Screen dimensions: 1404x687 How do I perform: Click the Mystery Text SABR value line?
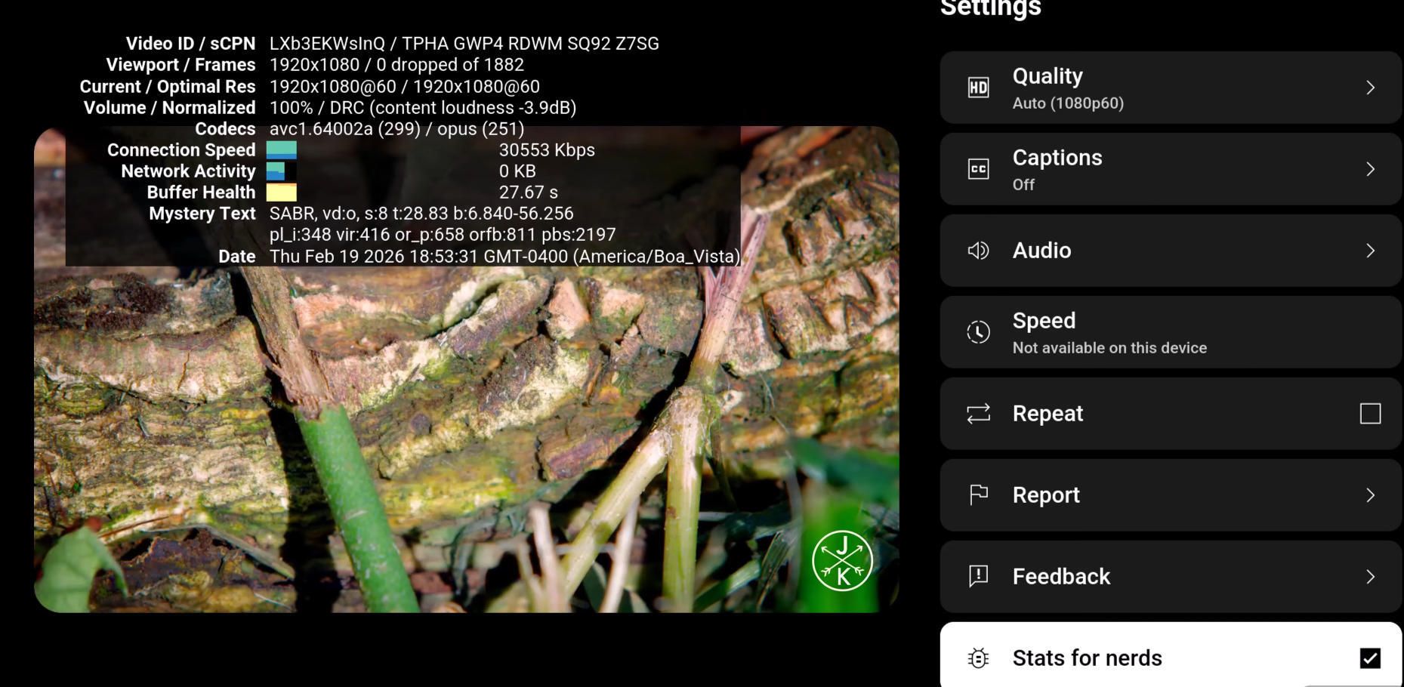point(421,214)
